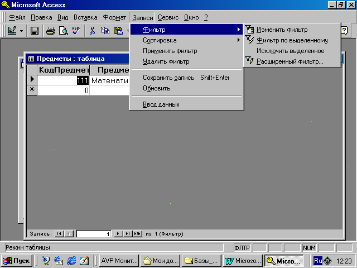
Task: Click the notepad-pencil quick launch icon
Action: pos(84,261)
